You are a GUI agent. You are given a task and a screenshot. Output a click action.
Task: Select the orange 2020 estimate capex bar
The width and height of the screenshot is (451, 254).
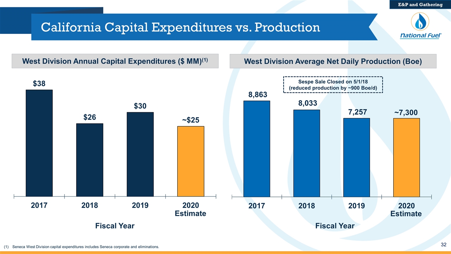coord(191,161)
